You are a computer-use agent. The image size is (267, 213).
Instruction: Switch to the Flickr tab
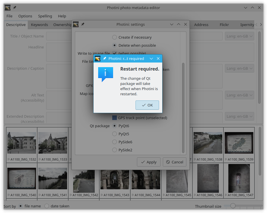tap(224, 25)
